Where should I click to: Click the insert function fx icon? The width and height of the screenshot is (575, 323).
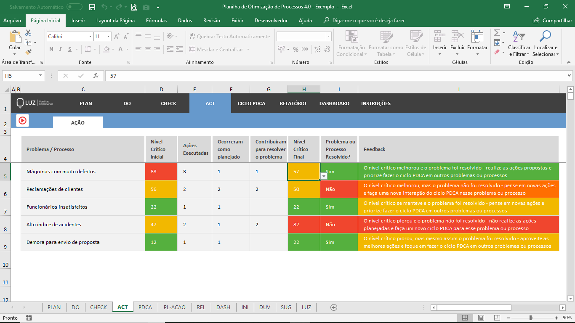(96, 76)
